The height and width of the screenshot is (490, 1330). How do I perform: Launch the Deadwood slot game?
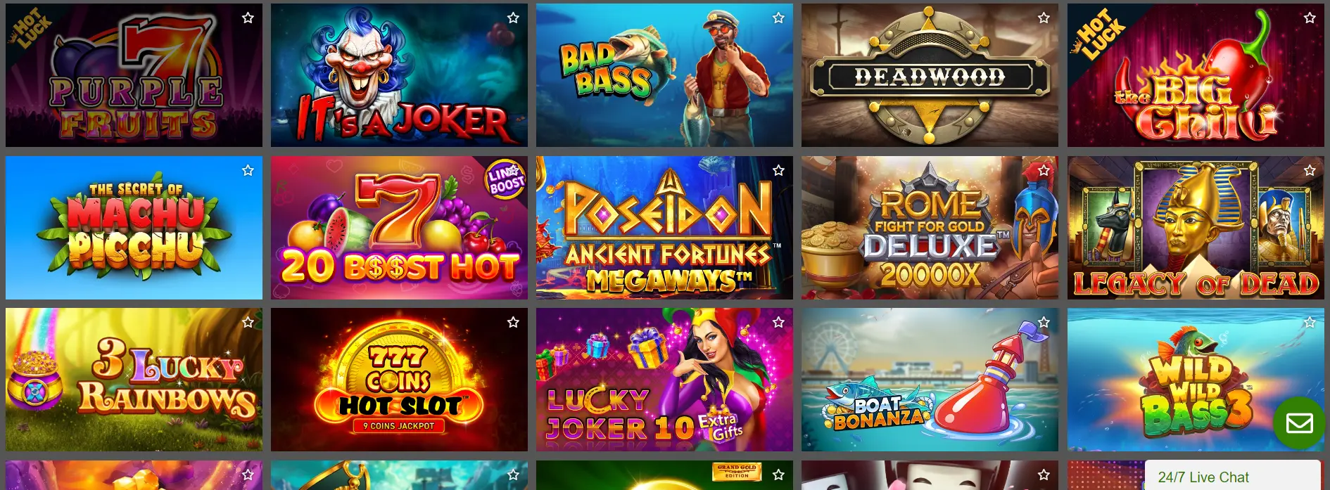(x=930, y=75)
